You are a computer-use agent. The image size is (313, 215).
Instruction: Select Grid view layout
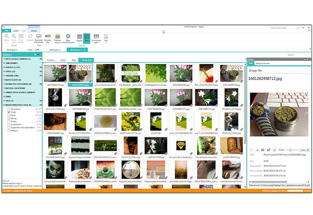click(x=87, y=37)
